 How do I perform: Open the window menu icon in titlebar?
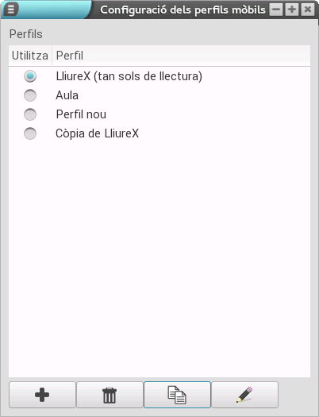tap(11, 10)
